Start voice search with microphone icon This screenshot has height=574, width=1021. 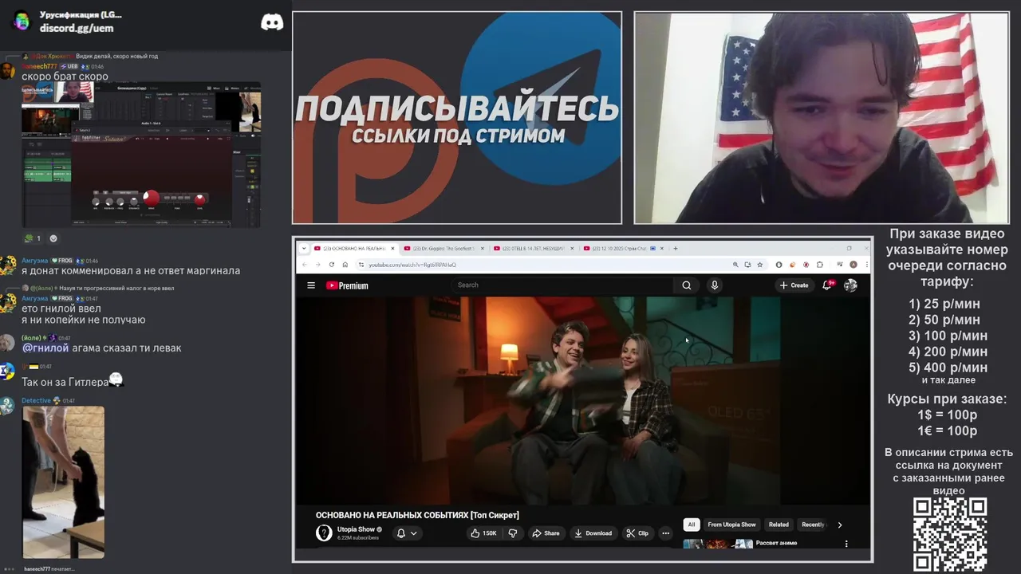715,285
